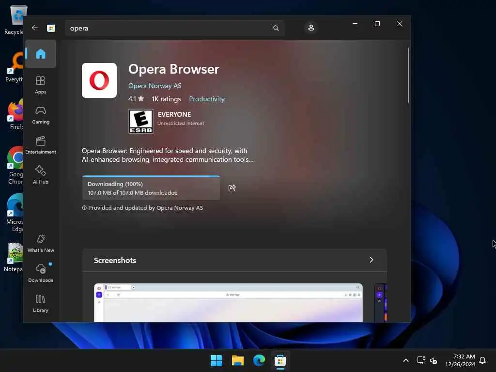Show hidden system tray icons

(406, 360)
